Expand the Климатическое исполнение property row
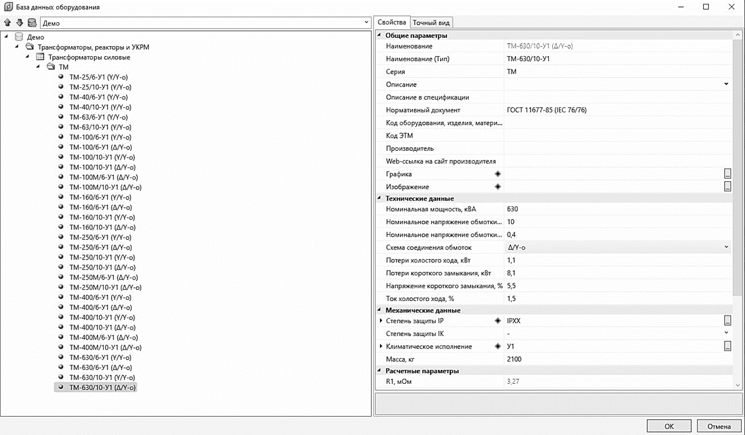 [x=381, y=347]
